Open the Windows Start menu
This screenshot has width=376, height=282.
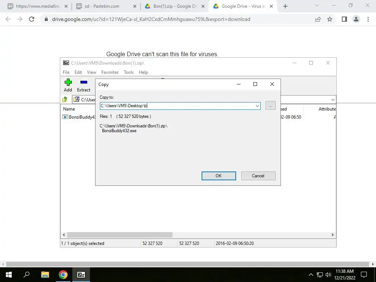(x=9, y=275)
